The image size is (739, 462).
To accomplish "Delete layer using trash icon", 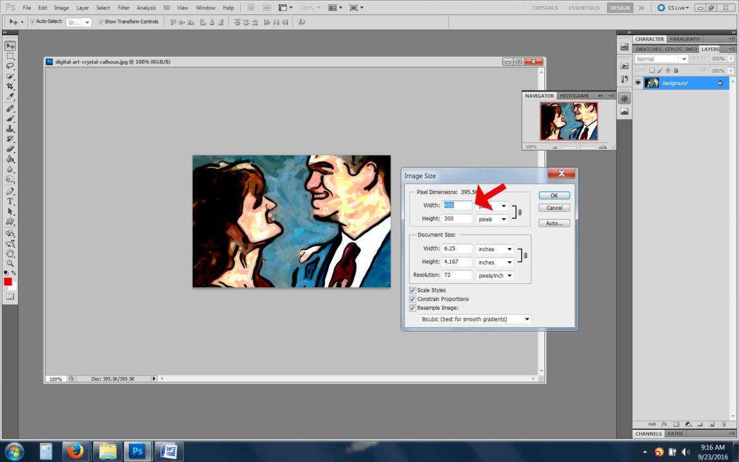I will click(x=723, y=424).
